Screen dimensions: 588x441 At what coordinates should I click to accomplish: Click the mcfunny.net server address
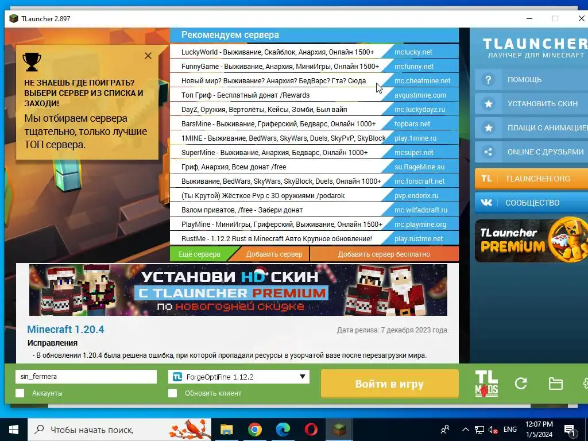click(414, 67)
